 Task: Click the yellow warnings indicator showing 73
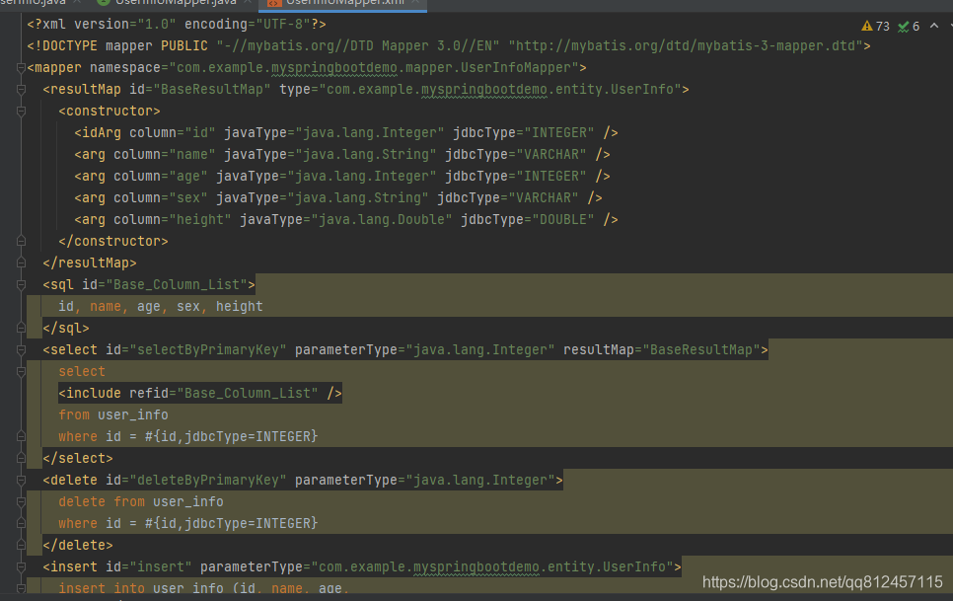point(875,26)
